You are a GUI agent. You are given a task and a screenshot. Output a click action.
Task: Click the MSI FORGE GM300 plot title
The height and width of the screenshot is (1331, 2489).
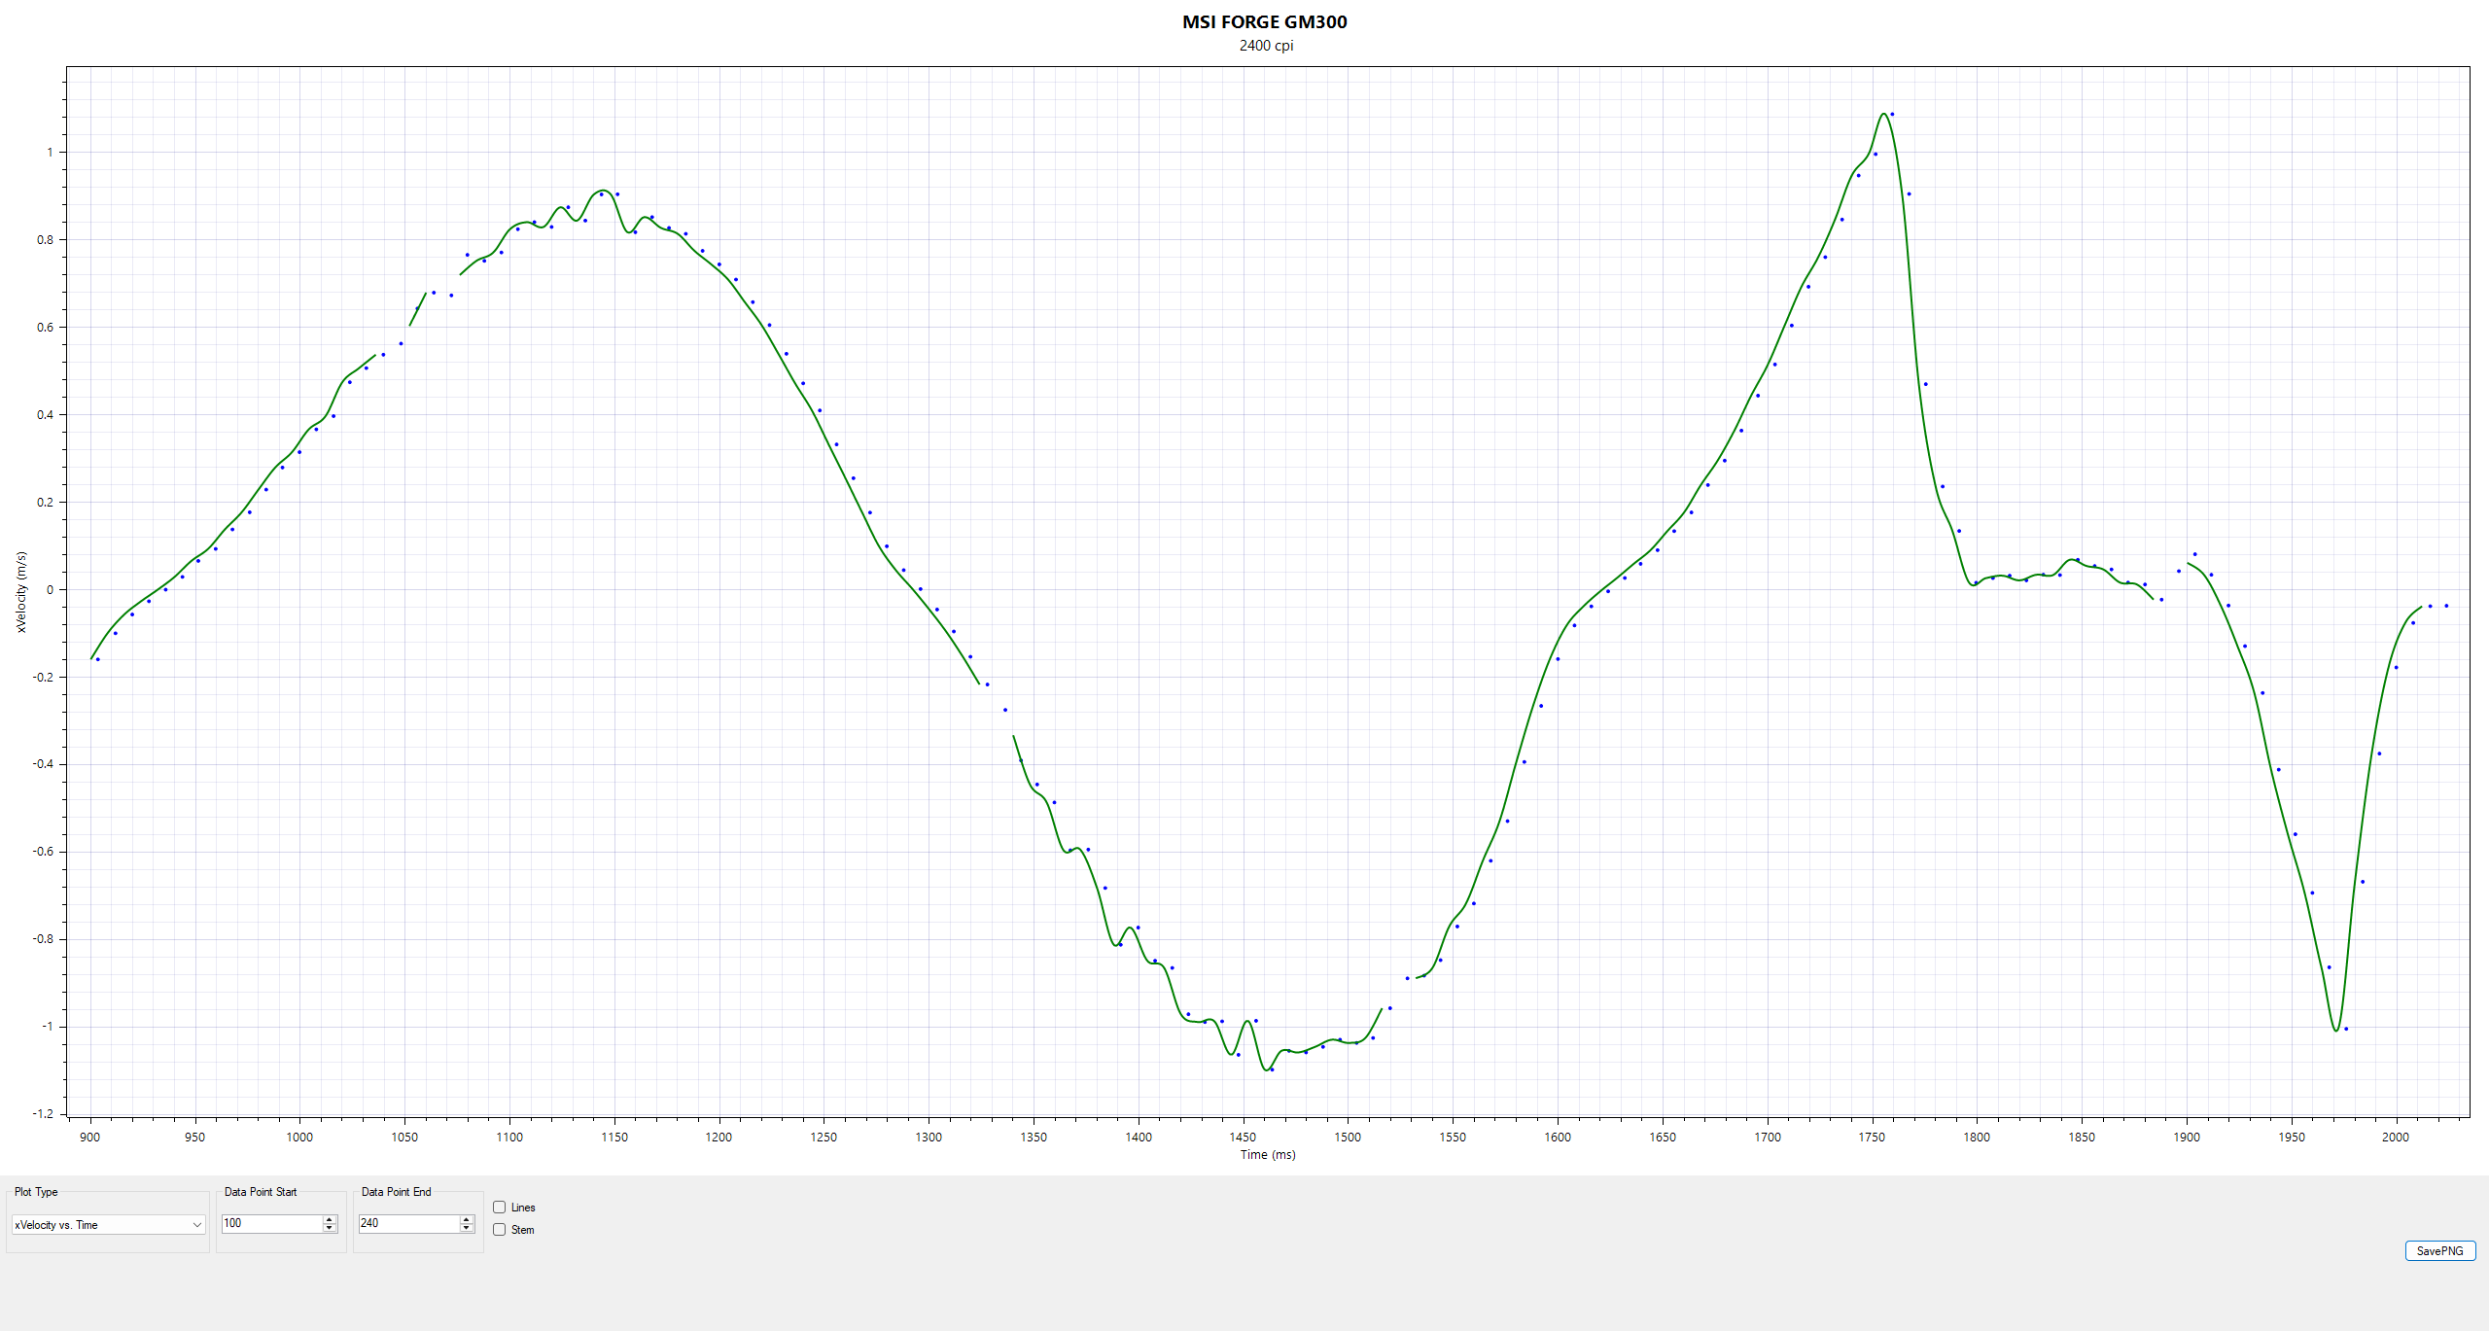point(1264,21)
